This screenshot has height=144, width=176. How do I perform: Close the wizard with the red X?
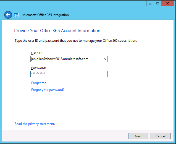coord(168,4)
